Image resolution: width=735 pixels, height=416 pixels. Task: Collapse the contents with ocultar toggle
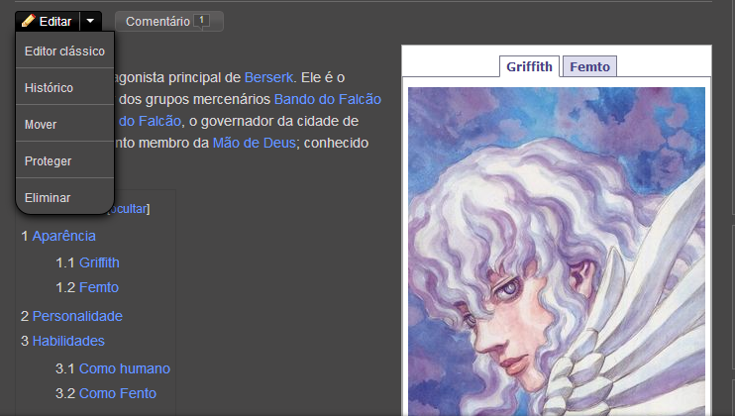point(129,208)
